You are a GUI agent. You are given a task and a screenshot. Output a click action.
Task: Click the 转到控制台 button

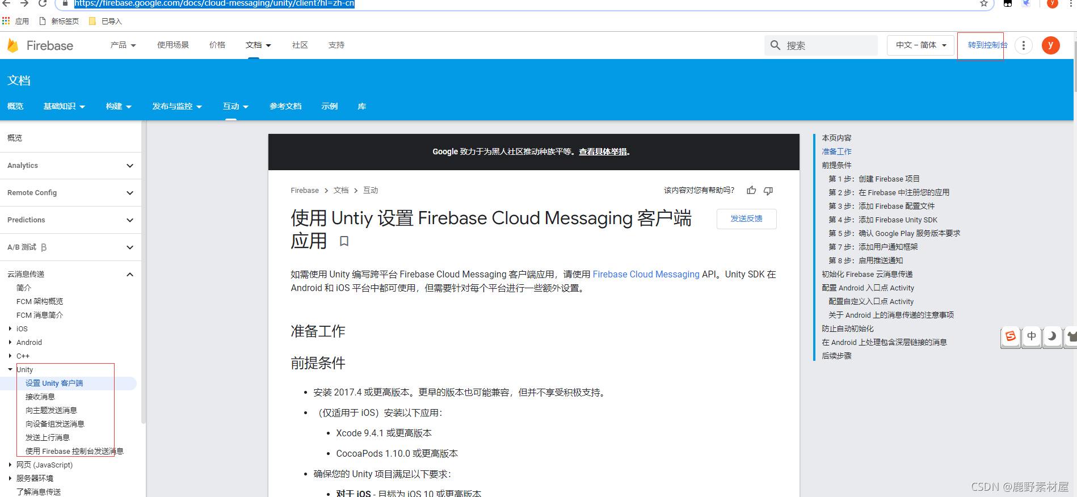click(x=987, y=45)
